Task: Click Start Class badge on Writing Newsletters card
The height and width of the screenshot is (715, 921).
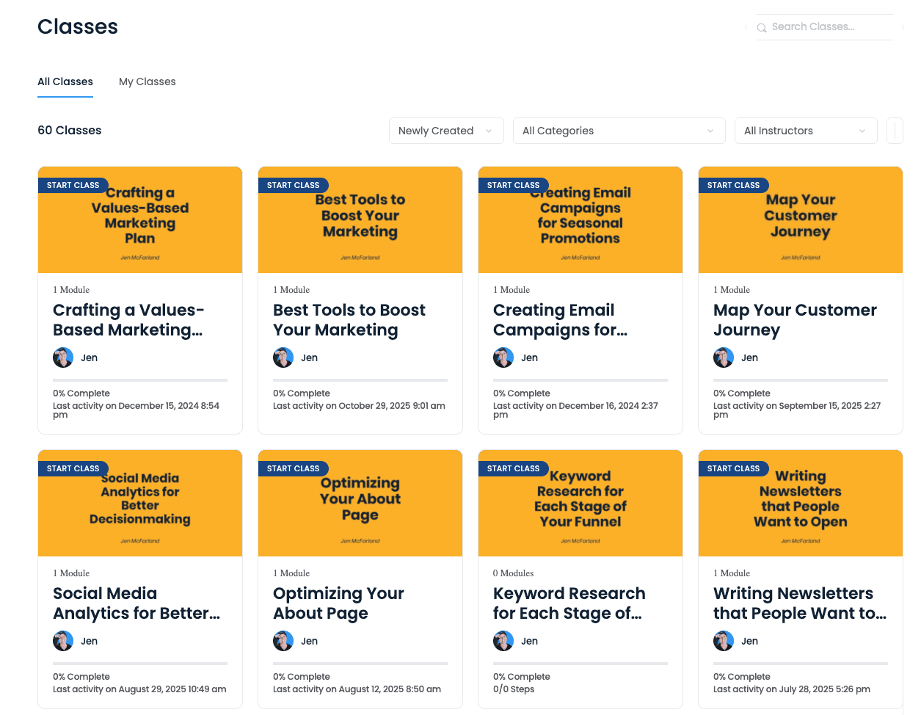Action: (733, 468)
